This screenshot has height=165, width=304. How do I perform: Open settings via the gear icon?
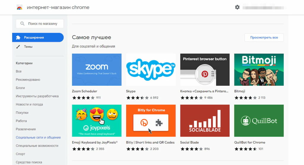[237, 7]
